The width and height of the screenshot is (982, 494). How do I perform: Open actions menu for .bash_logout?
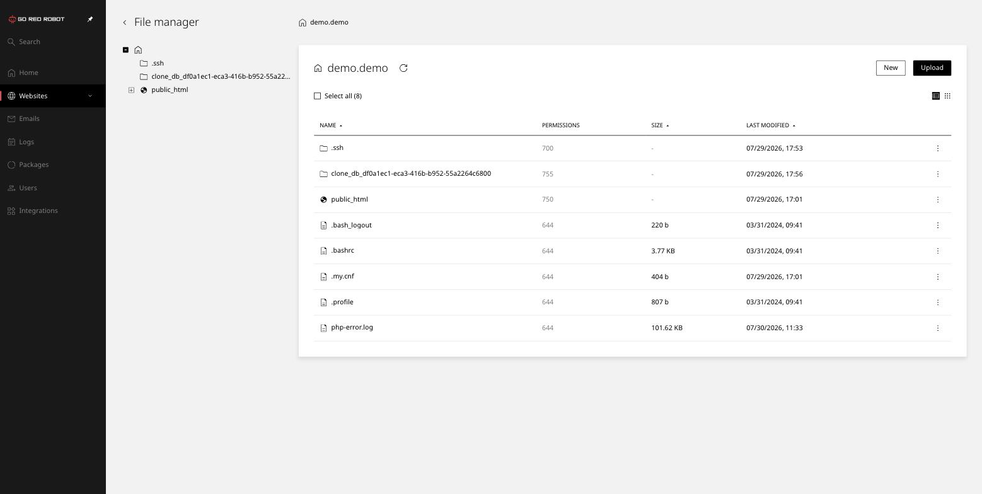click(x=938, y=225)
